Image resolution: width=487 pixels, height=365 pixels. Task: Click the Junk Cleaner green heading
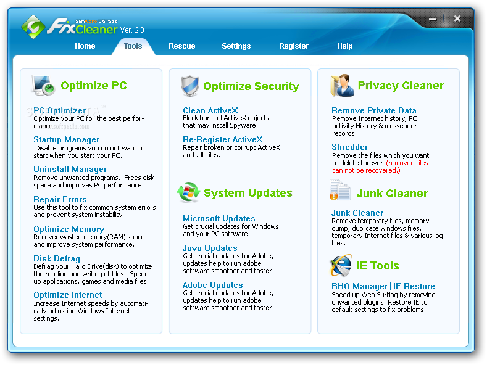tap(392, 194)
